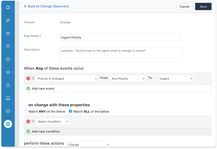
Task: Open the layers stack icon in sidebar
Action: point(8,72)
